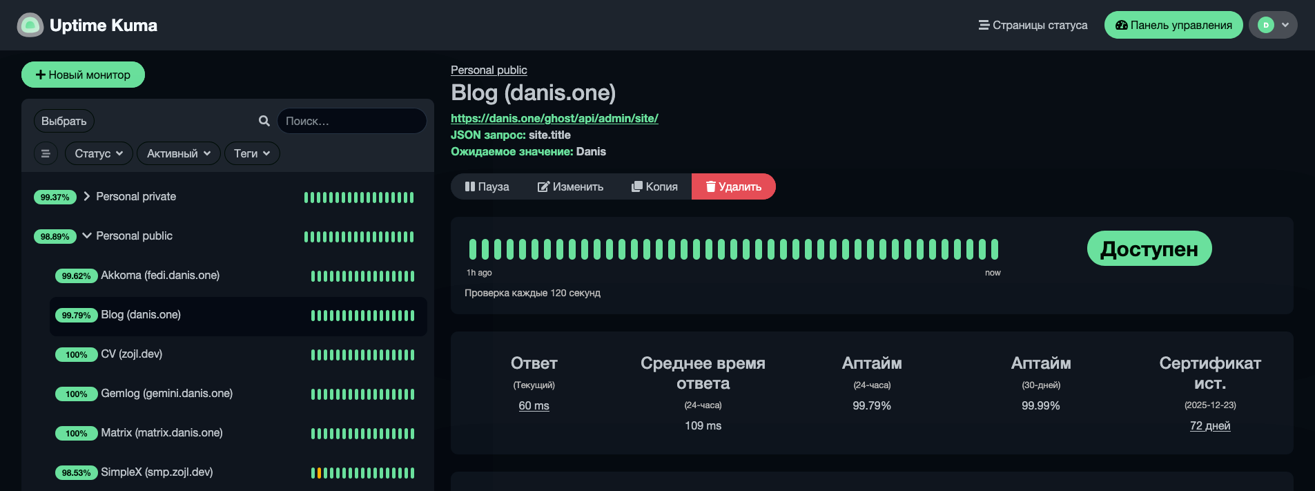Collapse the Personal public group
This screenshot has width=1315, height=491.
point(87,236)
